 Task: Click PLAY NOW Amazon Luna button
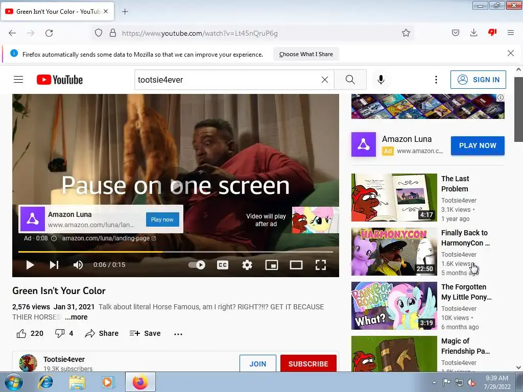[x=478, y=145]
